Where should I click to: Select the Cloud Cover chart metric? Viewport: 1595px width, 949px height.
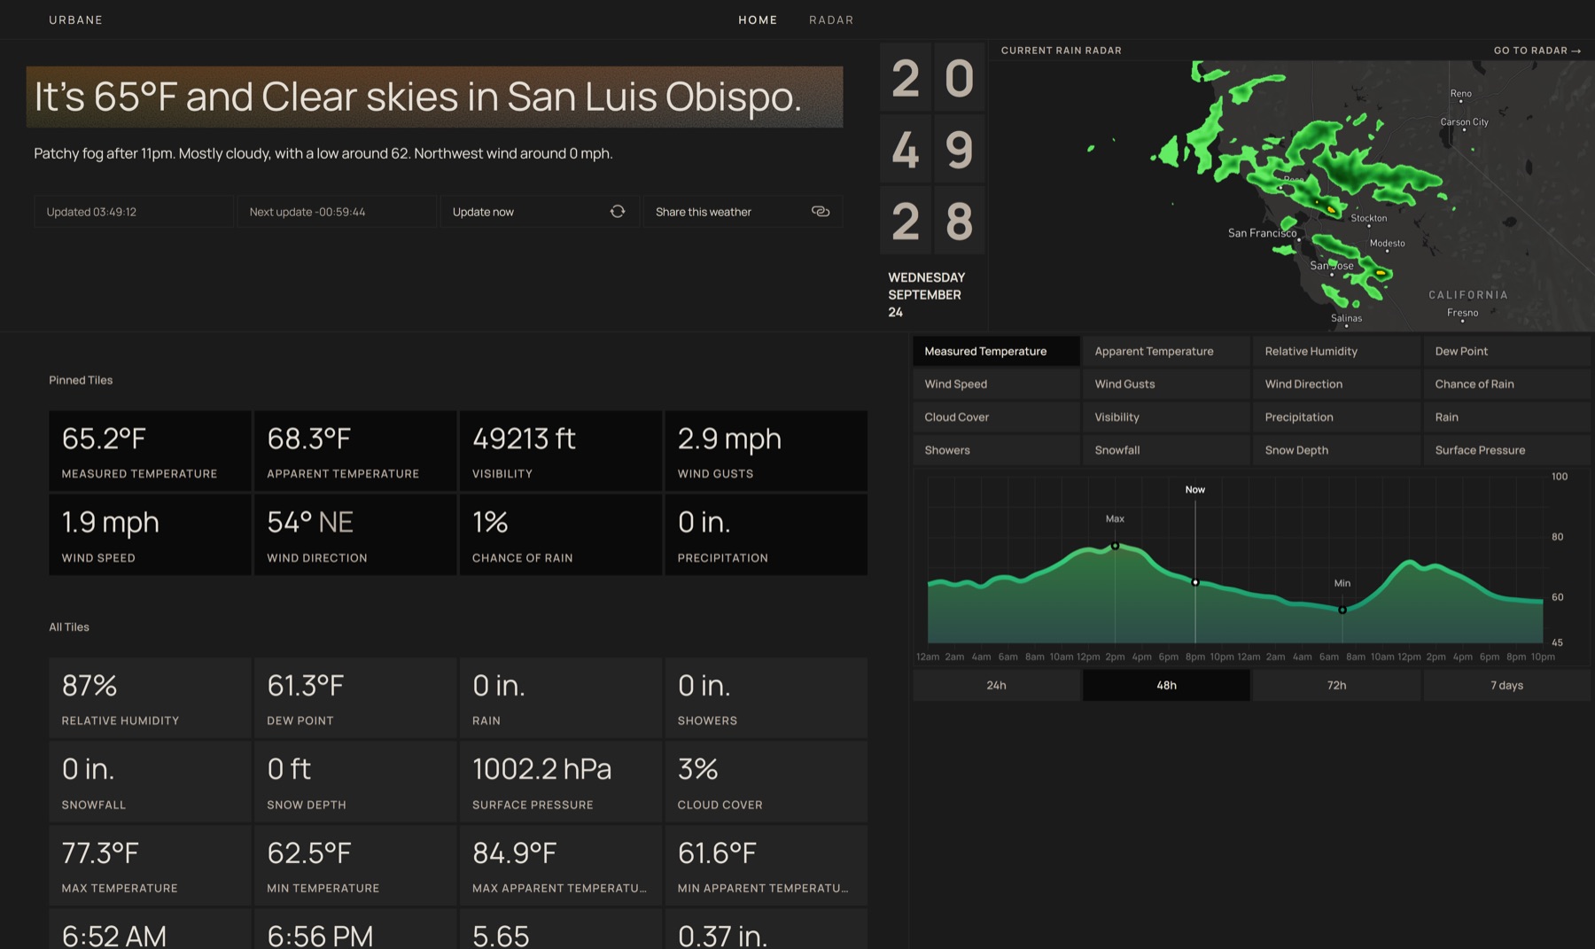tap(996, 416)
